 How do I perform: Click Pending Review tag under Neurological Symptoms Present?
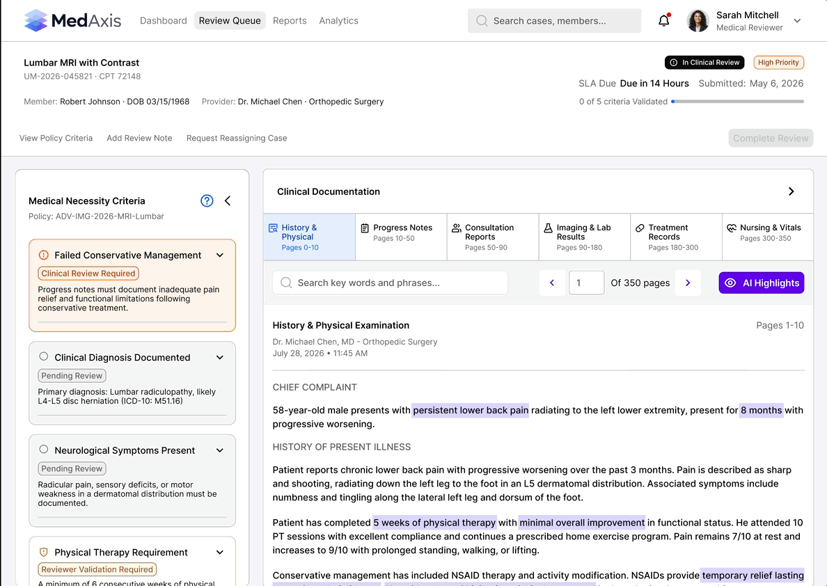pos(72,468)
